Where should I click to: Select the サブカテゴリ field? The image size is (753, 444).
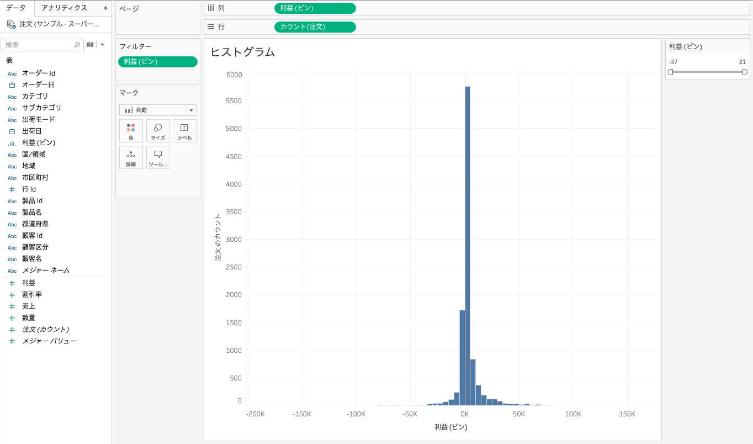click(42, 108)
